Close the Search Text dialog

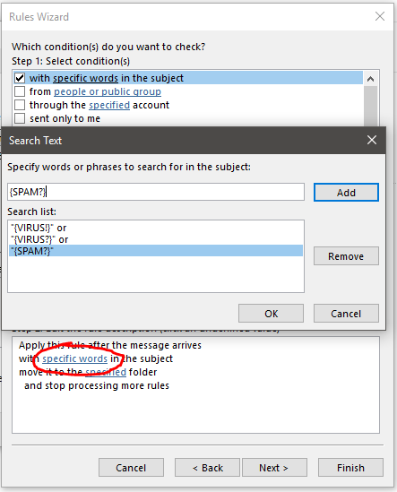click(372, 140)
